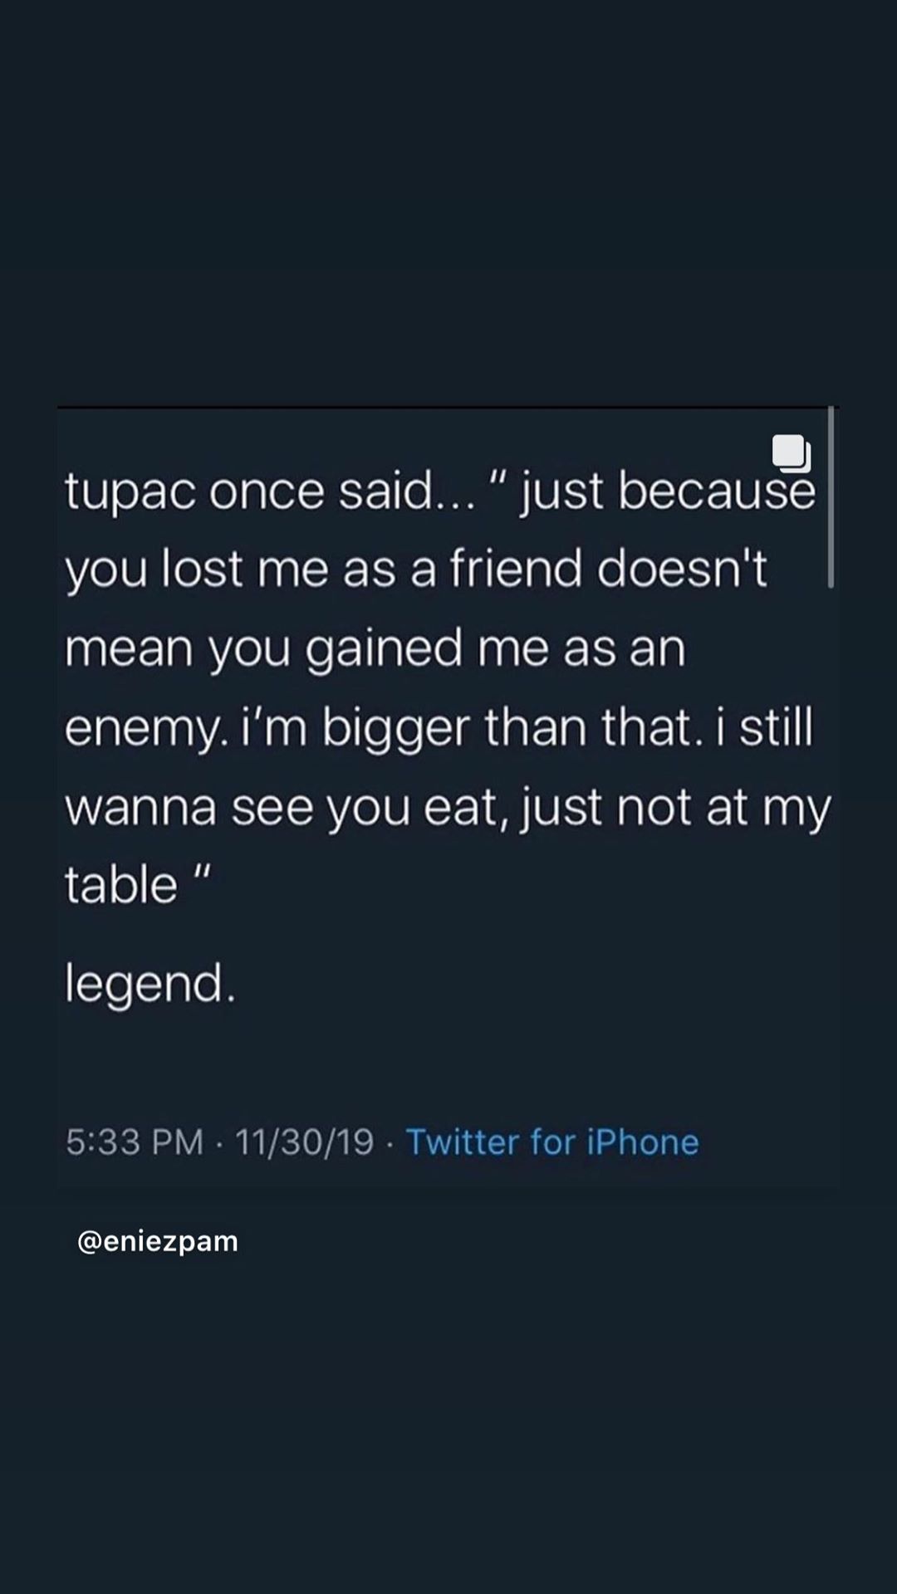This screenshot has width=897, height=1594.
Task: Click the line you lost me as a friend
Action: (x=416, y=570)
